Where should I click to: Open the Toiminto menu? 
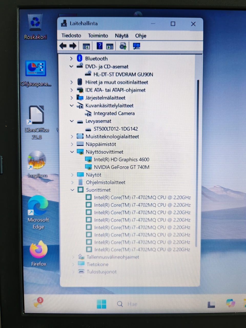click(x=98, y=36)
